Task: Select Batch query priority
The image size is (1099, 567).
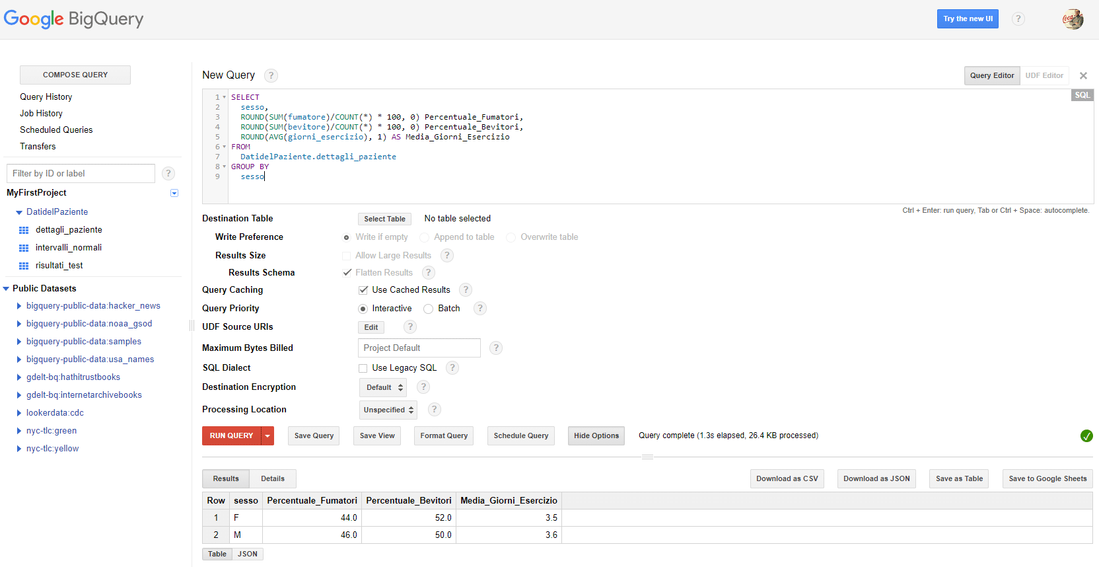Action: [428, 309]
